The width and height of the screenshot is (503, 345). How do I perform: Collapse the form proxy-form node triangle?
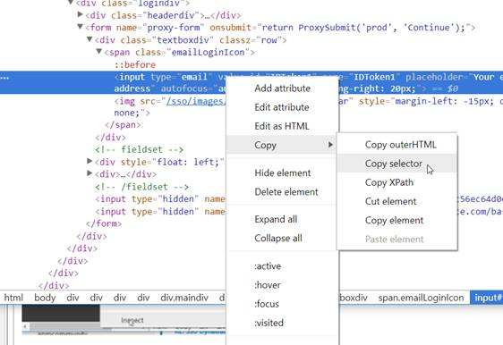point(81,27)
